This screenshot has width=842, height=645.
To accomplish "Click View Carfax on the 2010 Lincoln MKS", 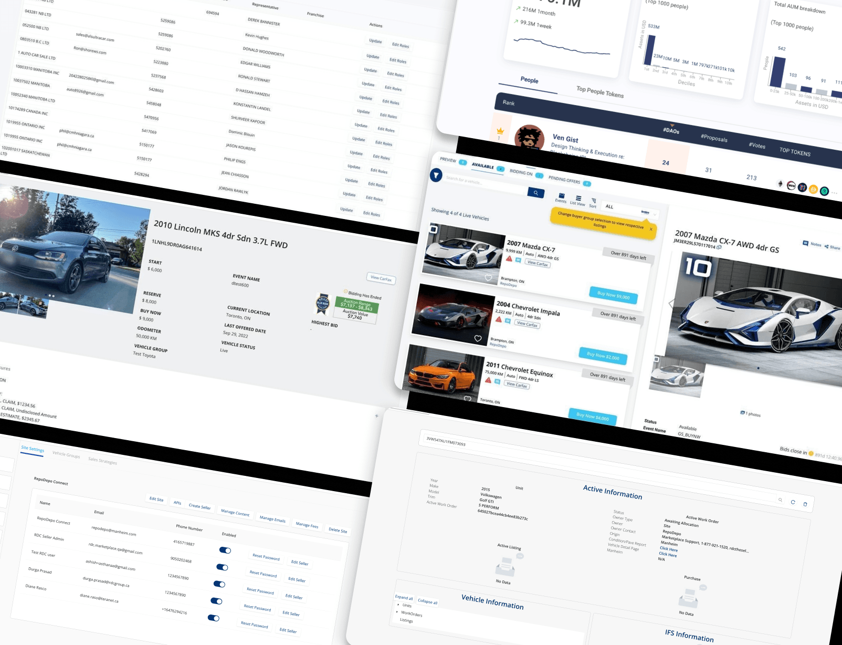I will click(x=381, y=278).
